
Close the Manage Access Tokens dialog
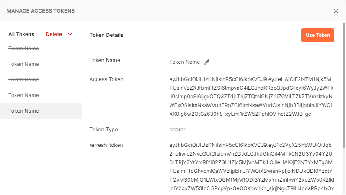pos(336,11)
